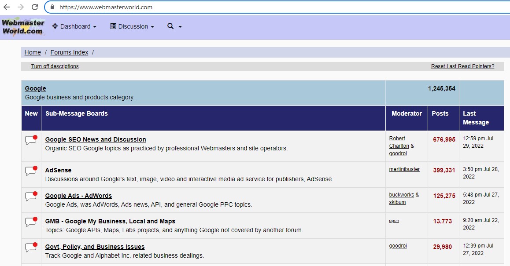
Task: Click post count 676,995
Action: 444,139
